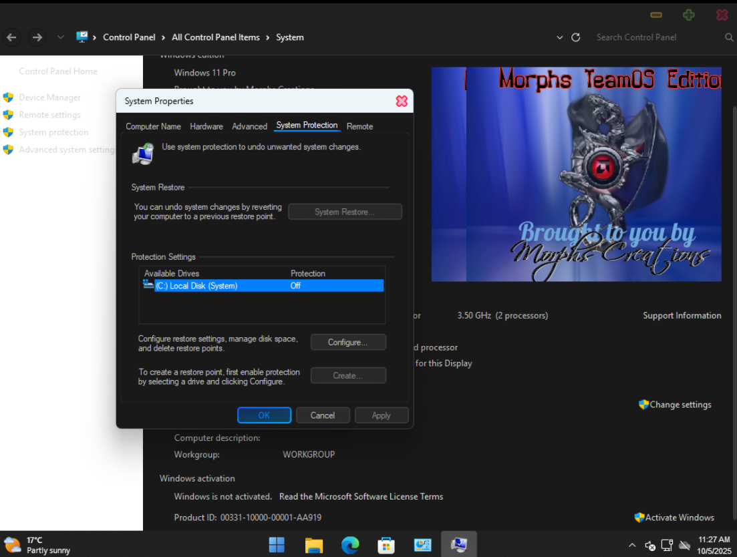This screenshot has height=557, width=737.
Task: Switch to the Computer Name tab
Action: pos(153,126)
